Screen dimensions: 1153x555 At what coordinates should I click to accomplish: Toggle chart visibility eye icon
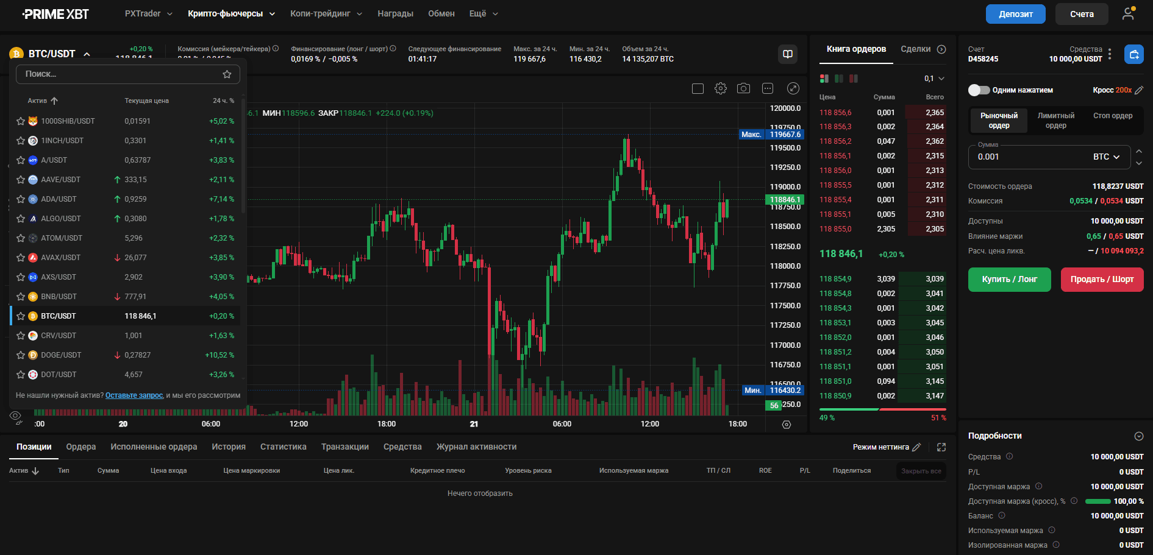[x=15, y=415]
